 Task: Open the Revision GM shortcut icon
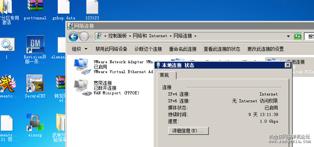(35, 44)
